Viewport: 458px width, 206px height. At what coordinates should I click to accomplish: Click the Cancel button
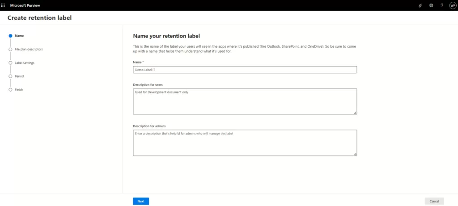click(x=434, y=201)
